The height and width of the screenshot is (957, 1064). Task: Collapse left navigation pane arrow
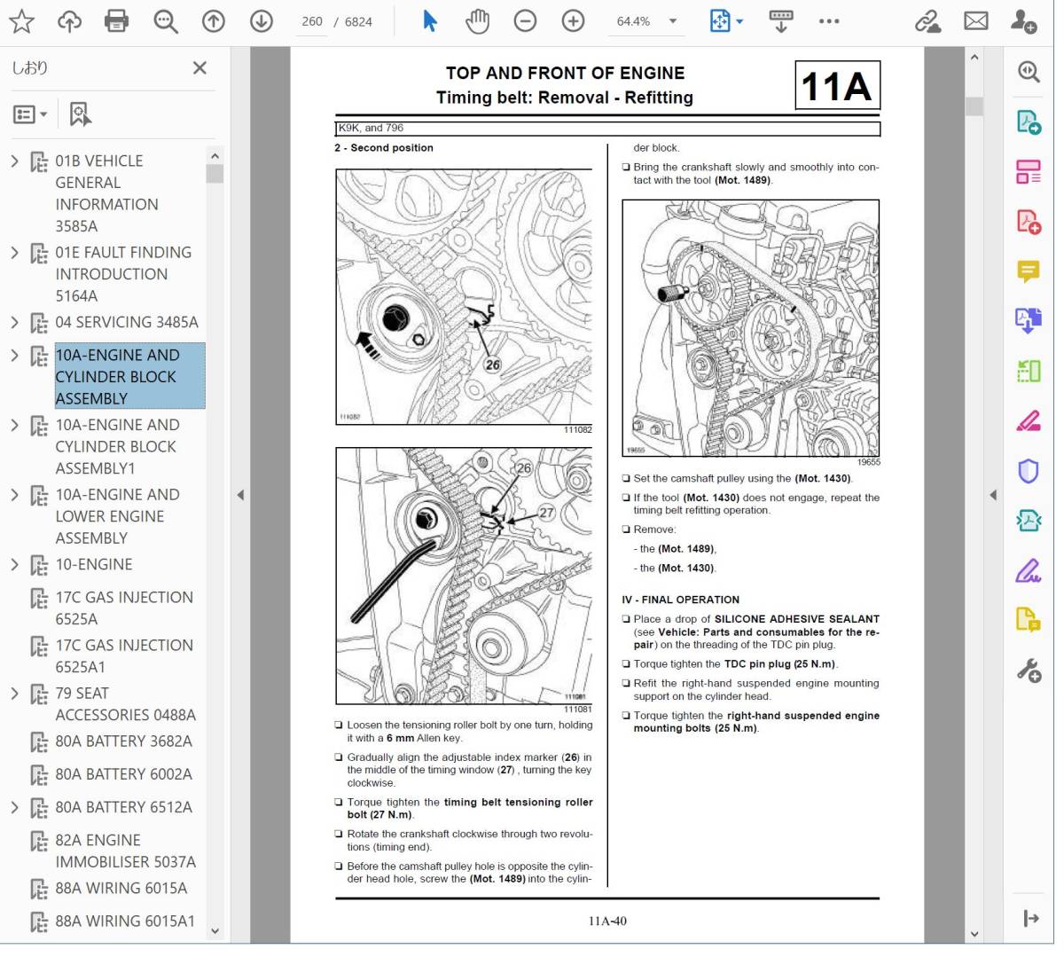point(240,495)
